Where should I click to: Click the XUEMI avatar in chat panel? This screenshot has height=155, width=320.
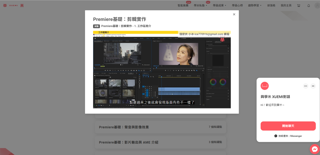[x=265, y=86]
